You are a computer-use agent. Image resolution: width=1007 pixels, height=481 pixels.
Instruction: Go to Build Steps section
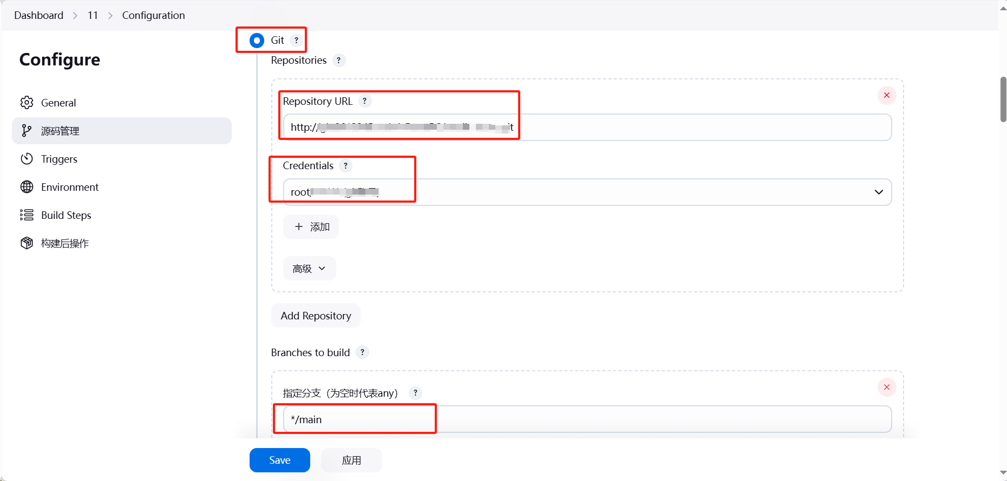[x=122, y=215]
